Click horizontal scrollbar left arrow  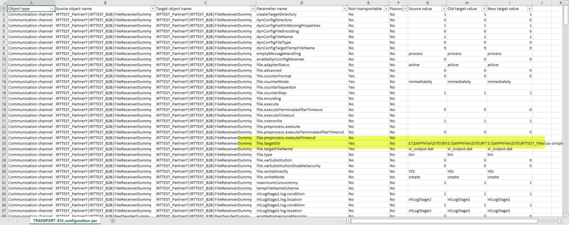348,221
